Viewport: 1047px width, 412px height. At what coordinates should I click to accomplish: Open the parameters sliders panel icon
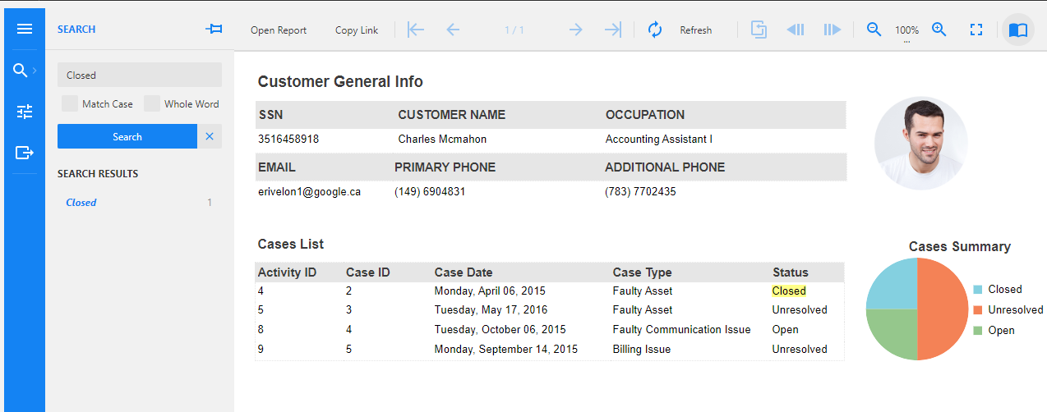[x=25, y=112]
